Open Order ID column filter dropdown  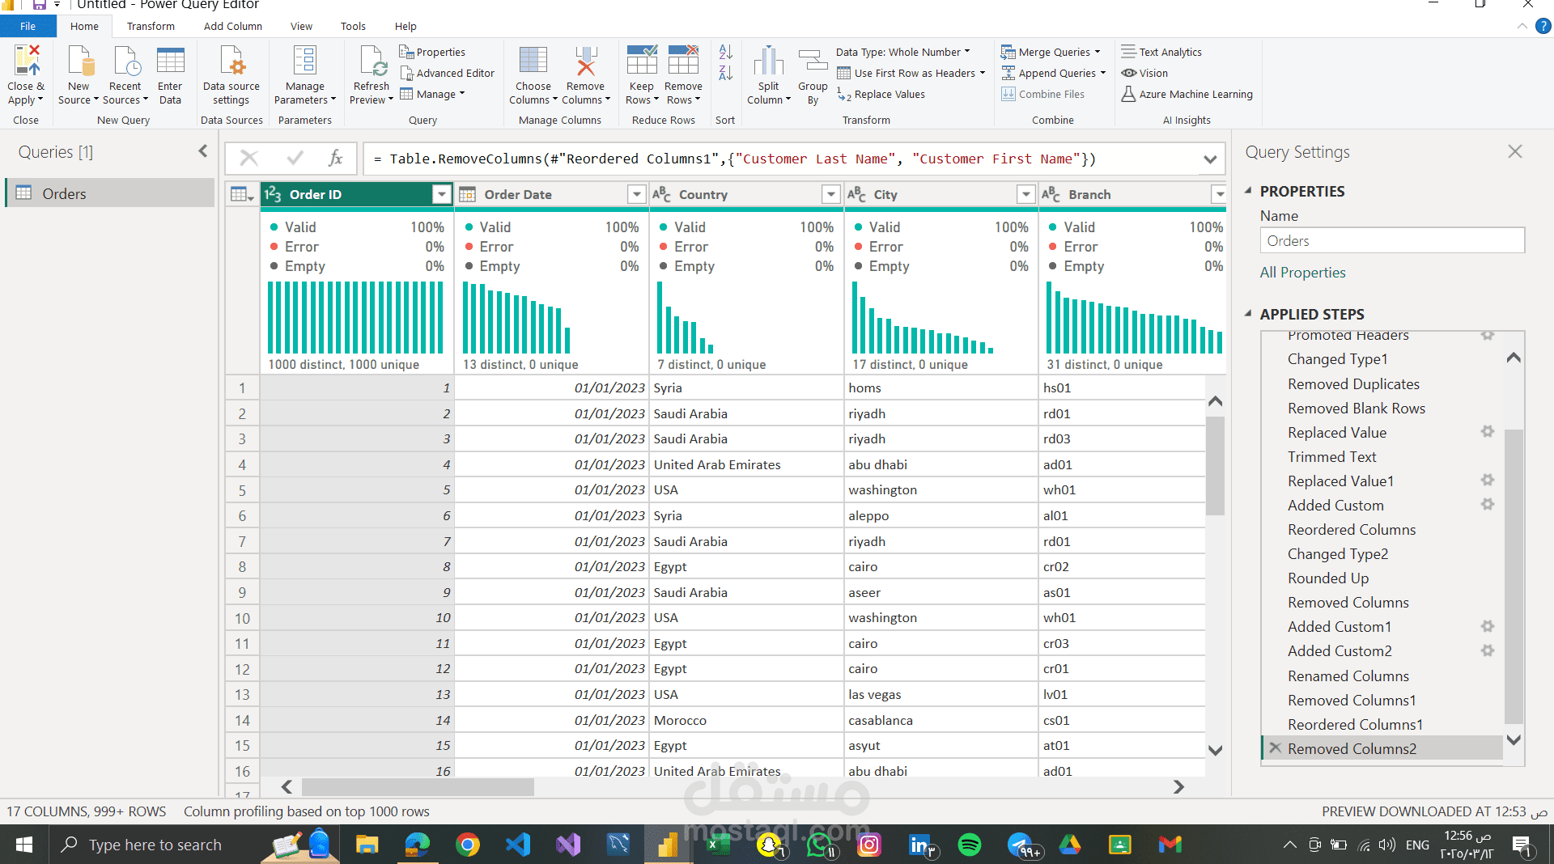tap(441, 194)
